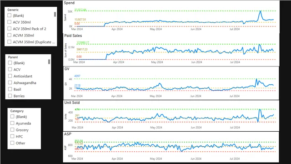Click the Unit Sold chart peak data point
This screenshot has width=291, height=164.
coord(260,109)
